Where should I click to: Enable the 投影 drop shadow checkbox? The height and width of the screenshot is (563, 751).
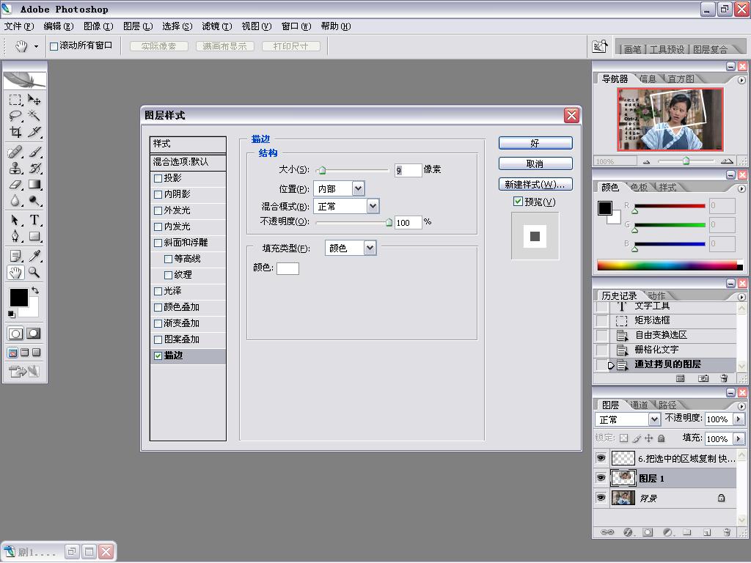pyautogui.click(x=158, y=179)
